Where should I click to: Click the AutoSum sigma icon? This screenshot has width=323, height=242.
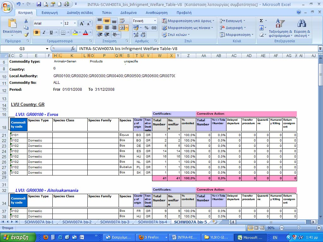(x=261, y=21)
